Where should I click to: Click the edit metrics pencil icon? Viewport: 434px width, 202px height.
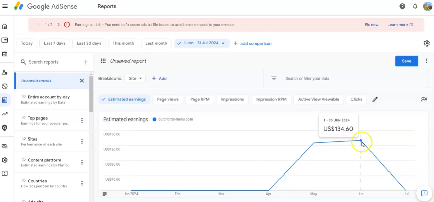coord(375,99)
